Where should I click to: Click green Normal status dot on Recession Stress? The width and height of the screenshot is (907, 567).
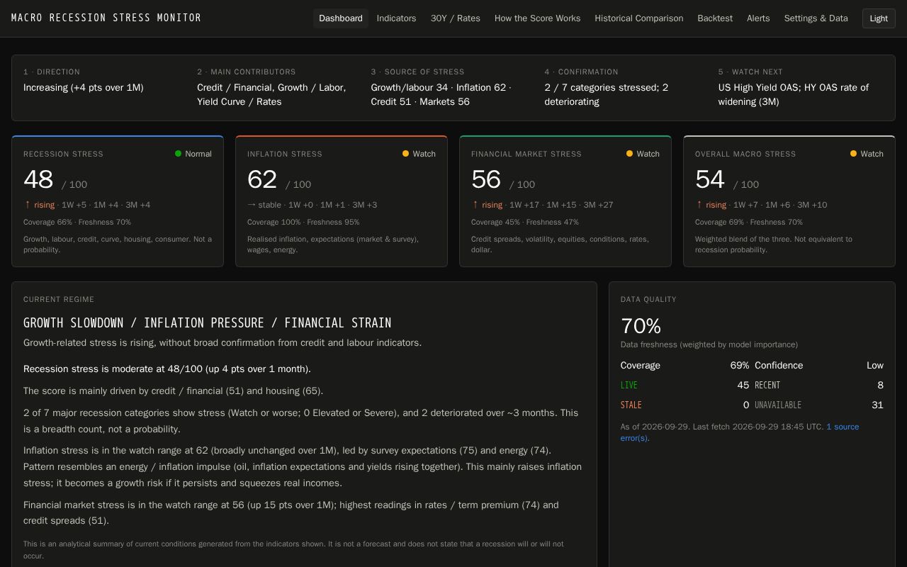[179, 154]
